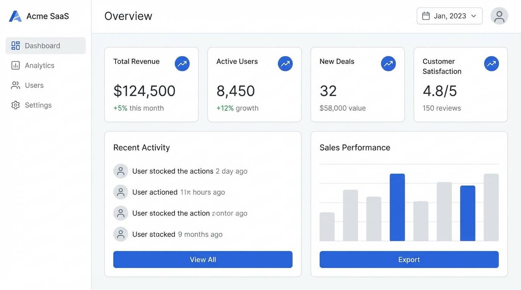
Task: Click the Export button in Sales Performance
Action: click(x=409, y=259)
